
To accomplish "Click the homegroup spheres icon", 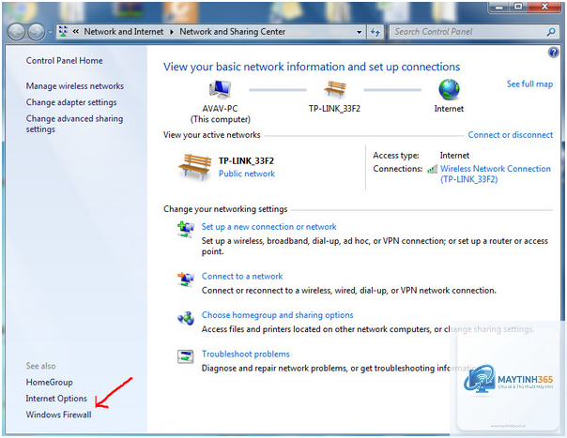I will pos(186,318).
